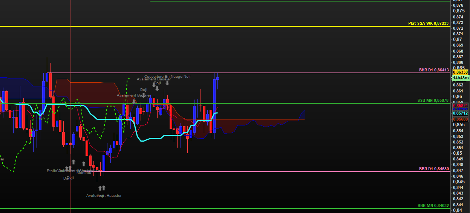
Task: Click the 0,87 value on price axis
Action: (x=457, y=39)
